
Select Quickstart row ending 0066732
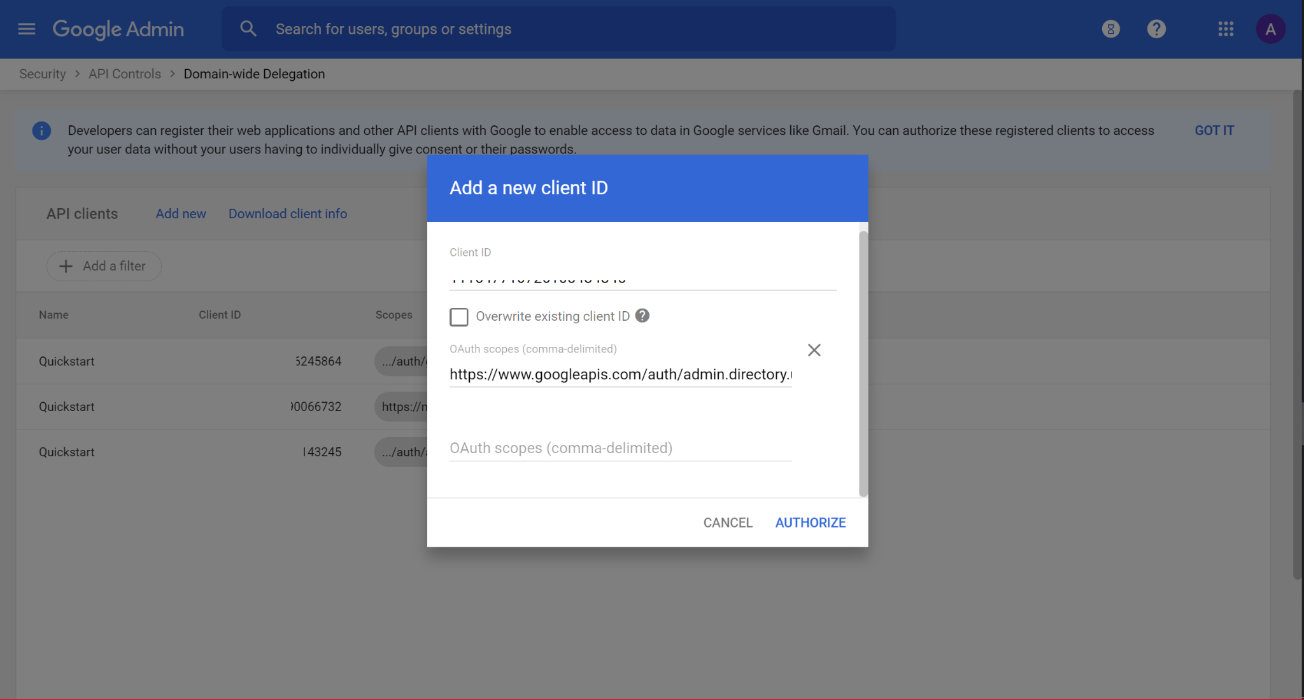coord(222,407)
